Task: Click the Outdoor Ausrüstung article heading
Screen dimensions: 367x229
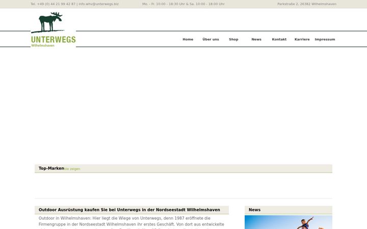Action: (129, 210)
